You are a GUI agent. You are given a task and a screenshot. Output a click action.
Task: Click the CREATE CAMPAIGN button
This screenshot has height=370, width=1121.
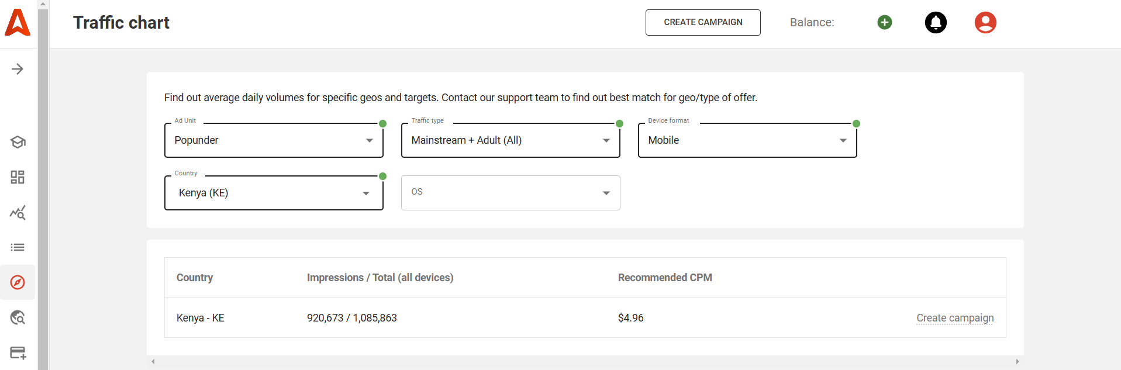pyautogui.click(x=703, y=22)
